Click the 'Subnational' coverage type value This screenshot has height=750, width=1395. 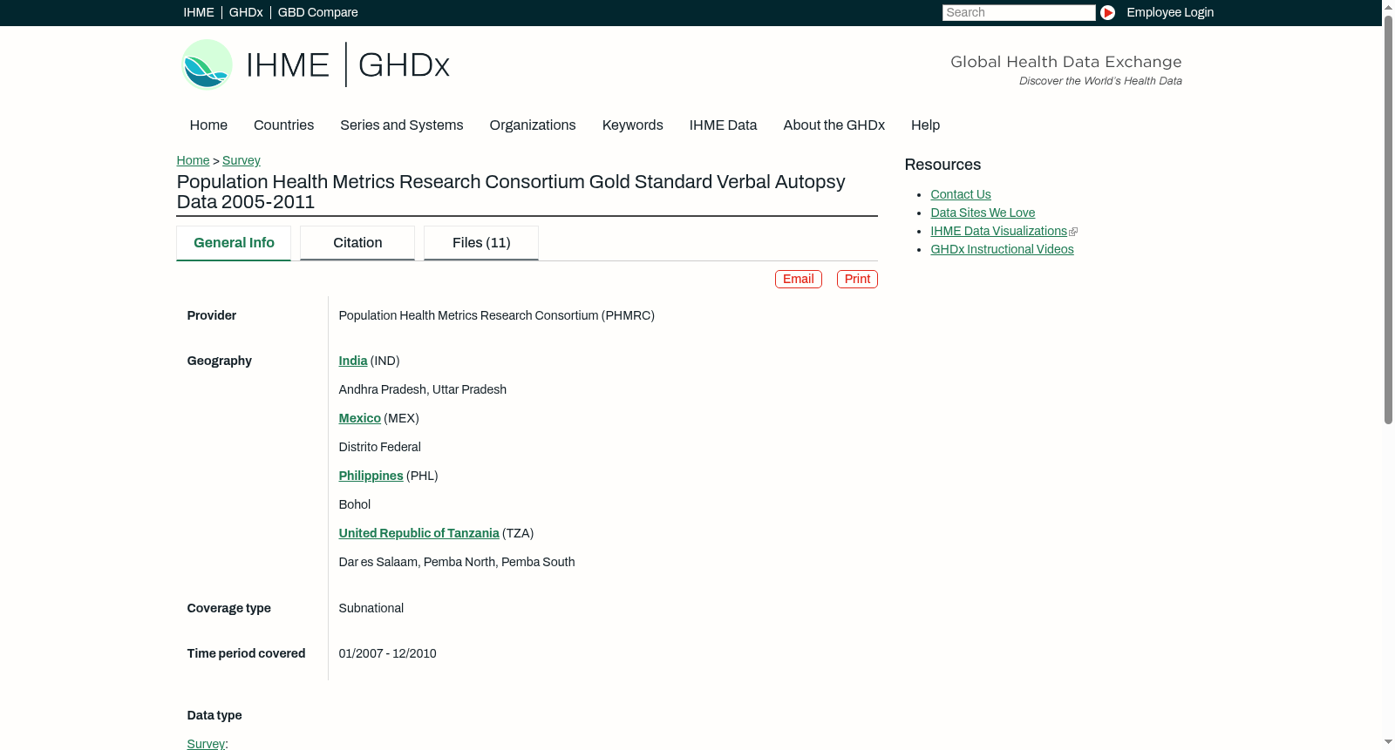(371, 608)
